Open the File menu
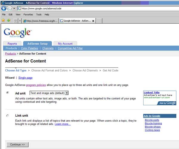 [x=4, y=15]
